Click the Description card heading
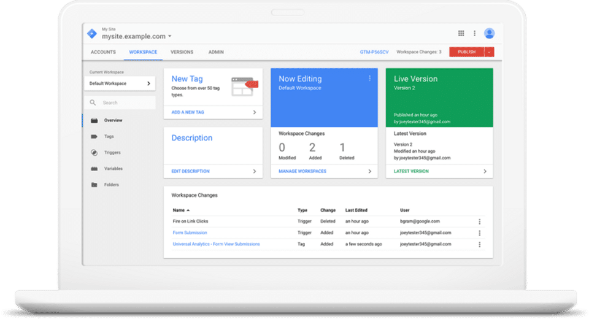 [x=192, y=138]
